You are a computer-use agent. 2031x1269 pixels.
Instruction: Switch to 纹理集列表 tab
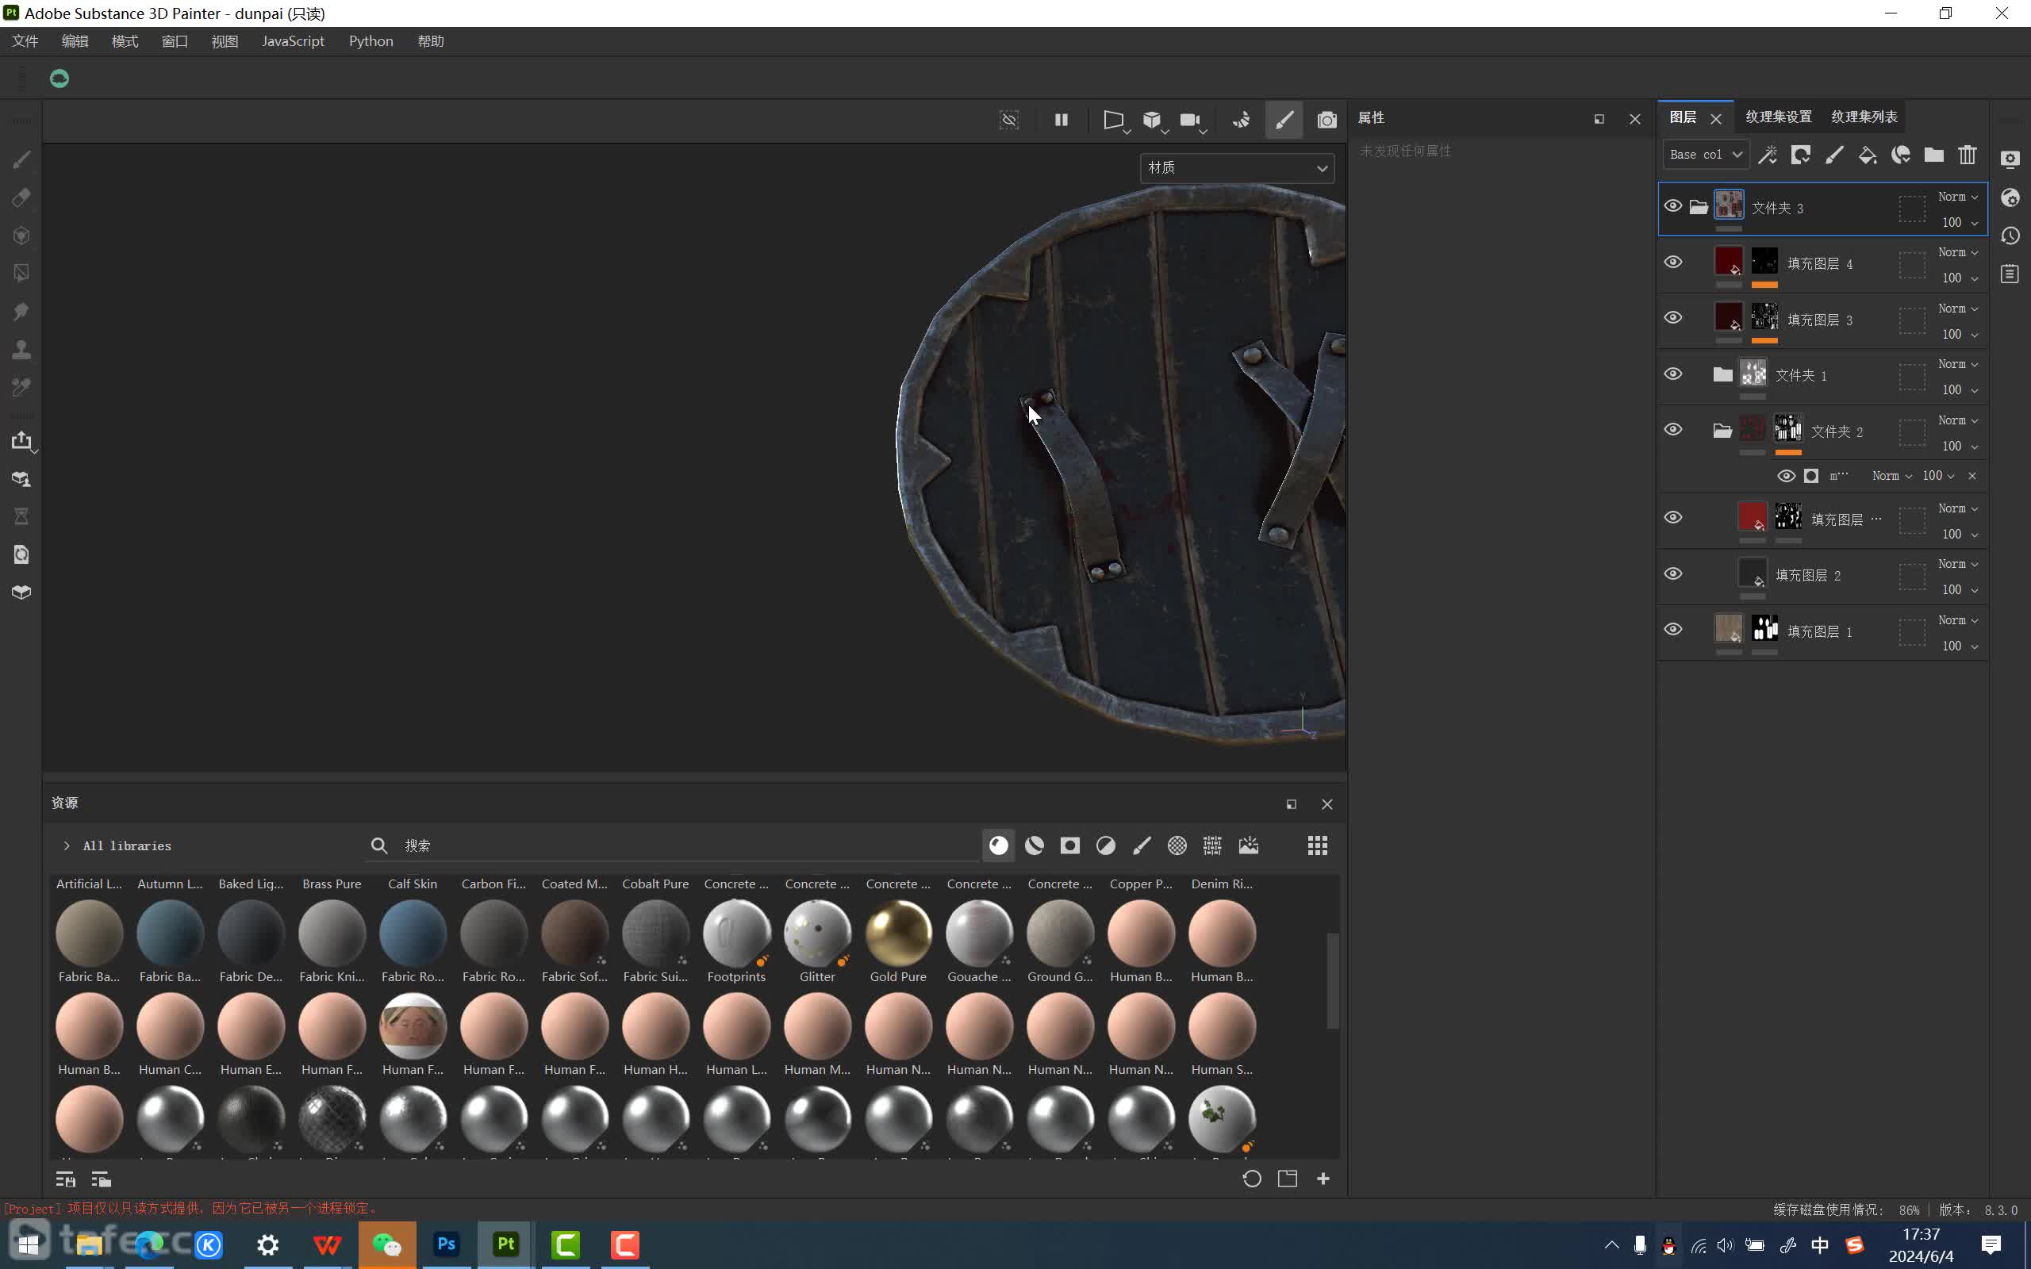[x=1864, y=117]
